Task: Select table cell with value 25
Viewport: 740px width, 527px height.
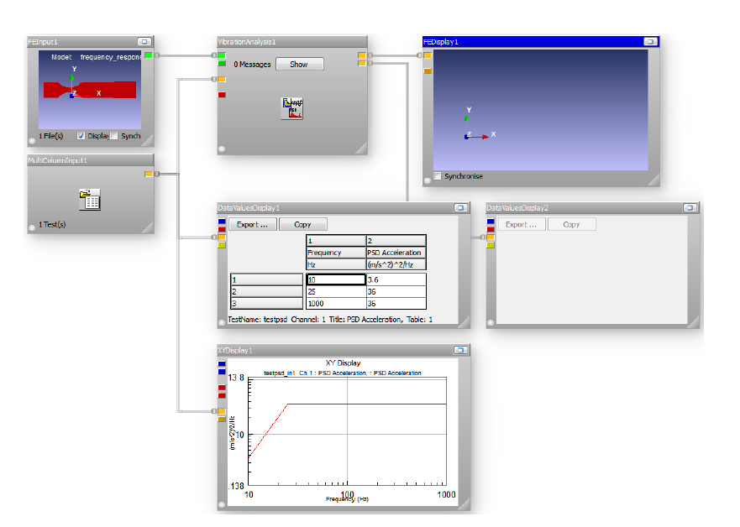Action: tap(336, 292)
